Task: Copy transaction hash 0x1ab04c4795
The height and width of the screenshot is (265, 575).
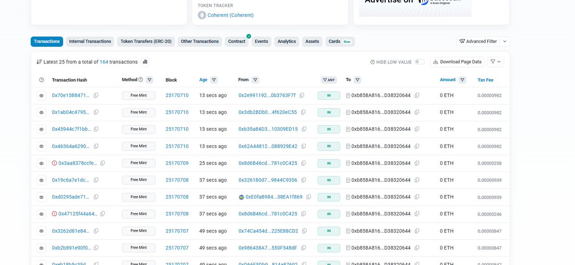Action: click(x=96, y=112)
